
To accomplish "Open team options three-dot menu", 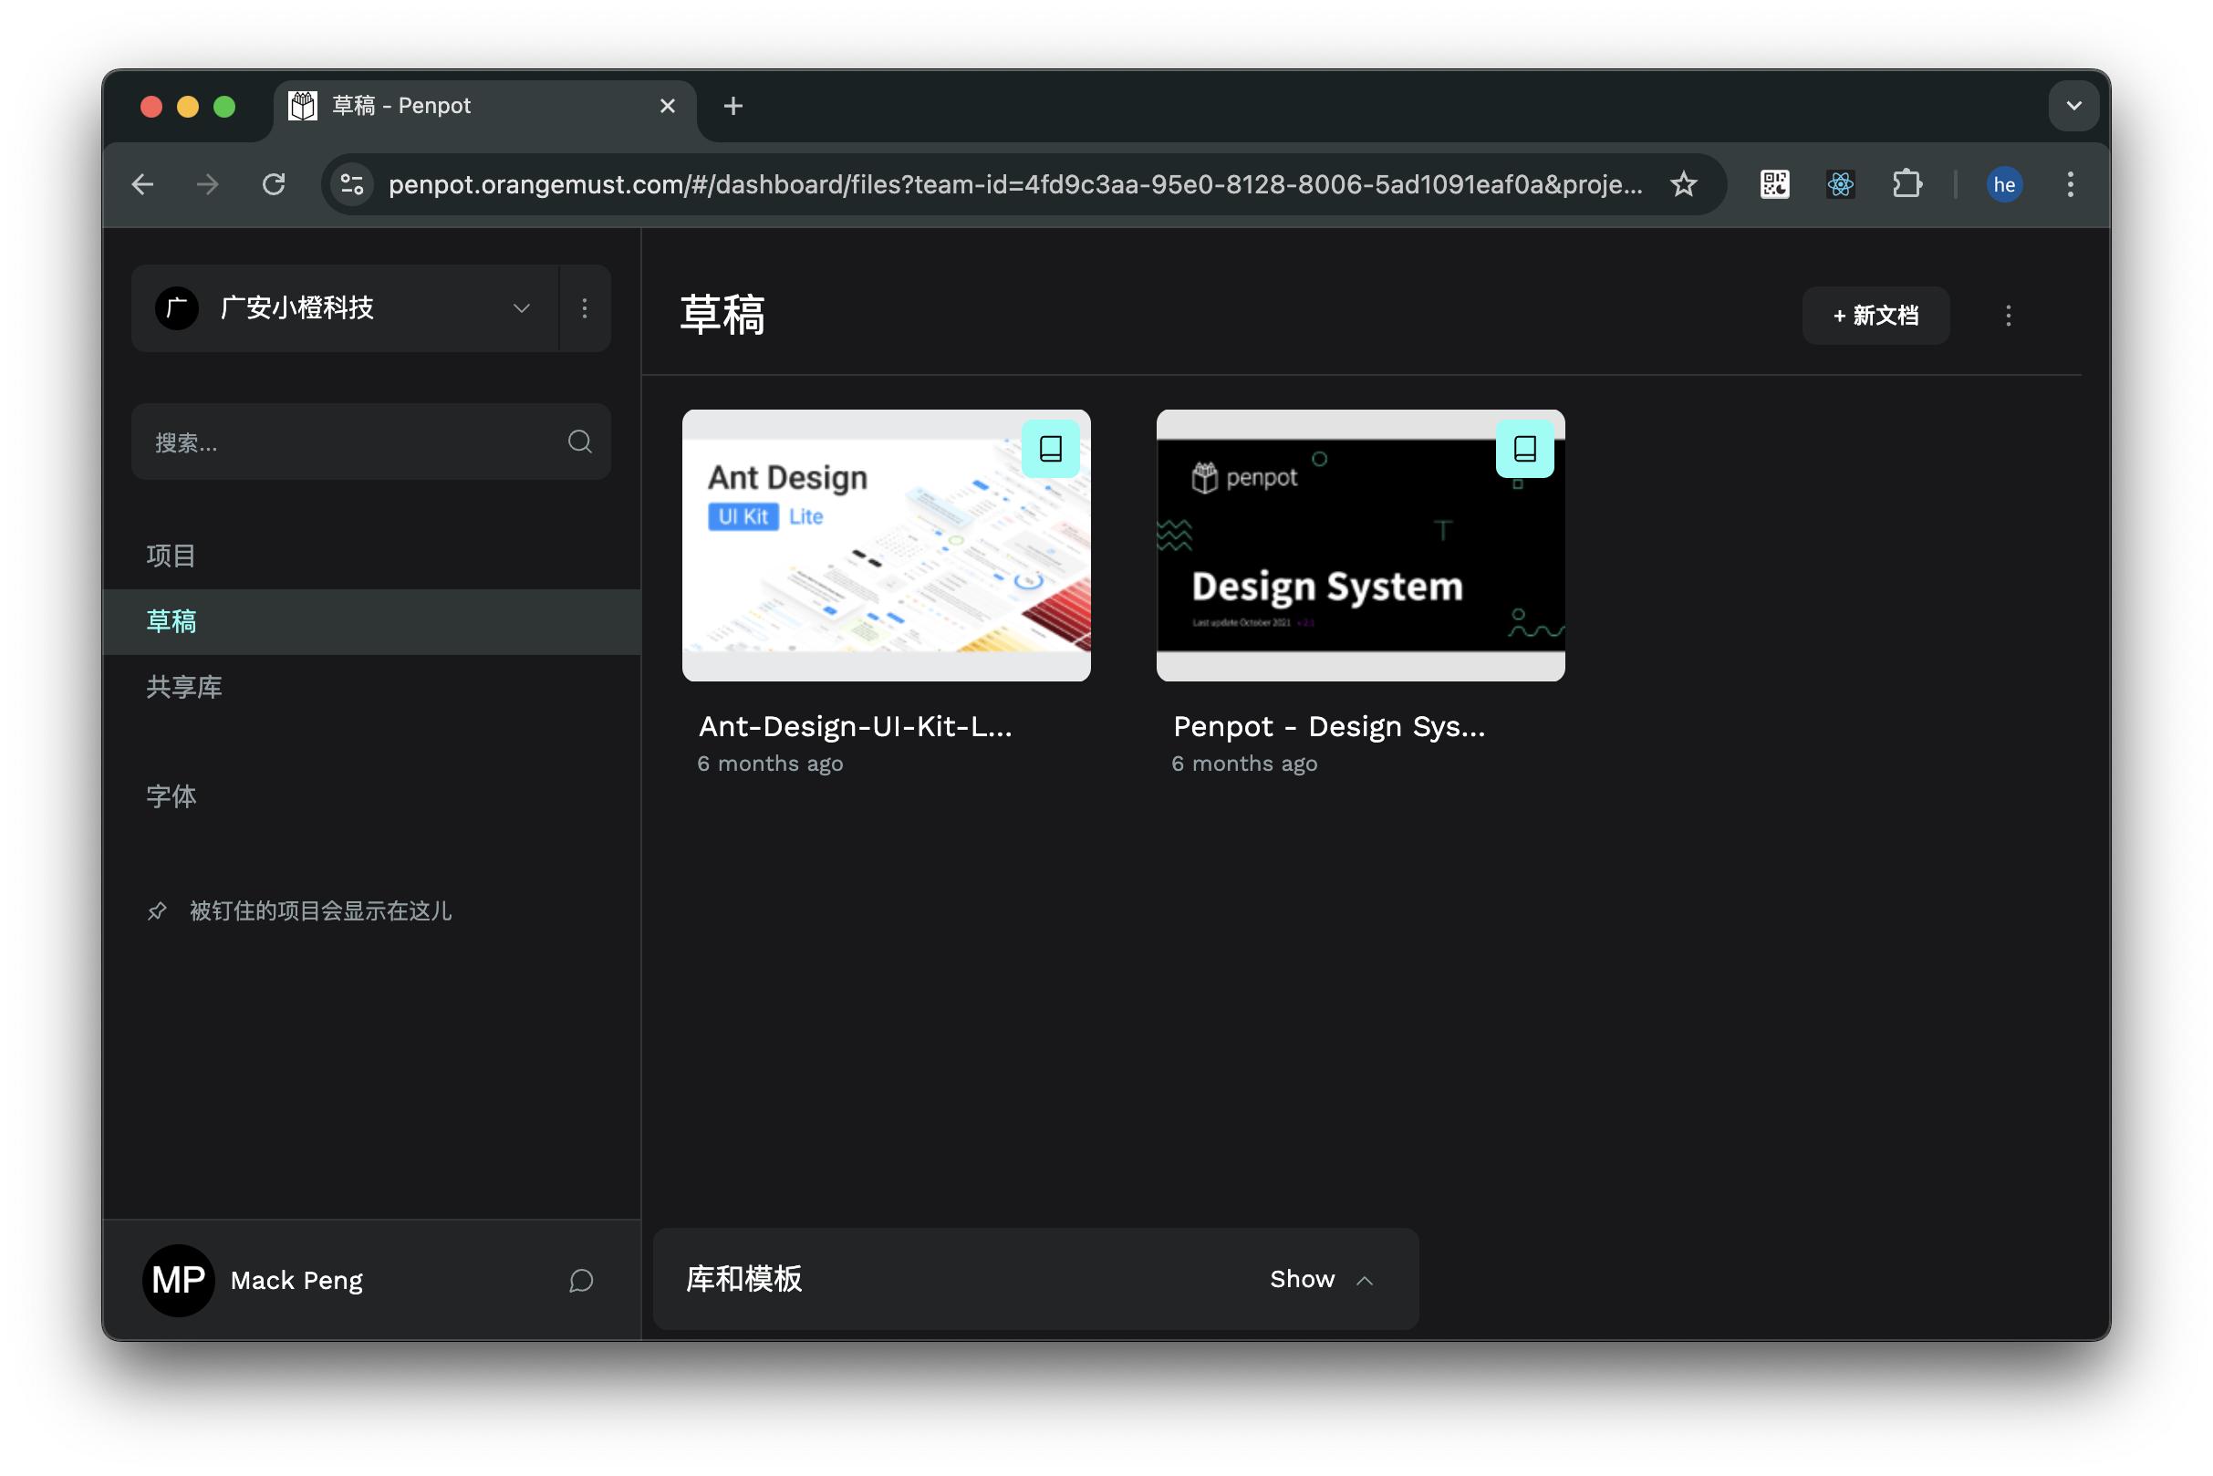I will pos(585,307).
